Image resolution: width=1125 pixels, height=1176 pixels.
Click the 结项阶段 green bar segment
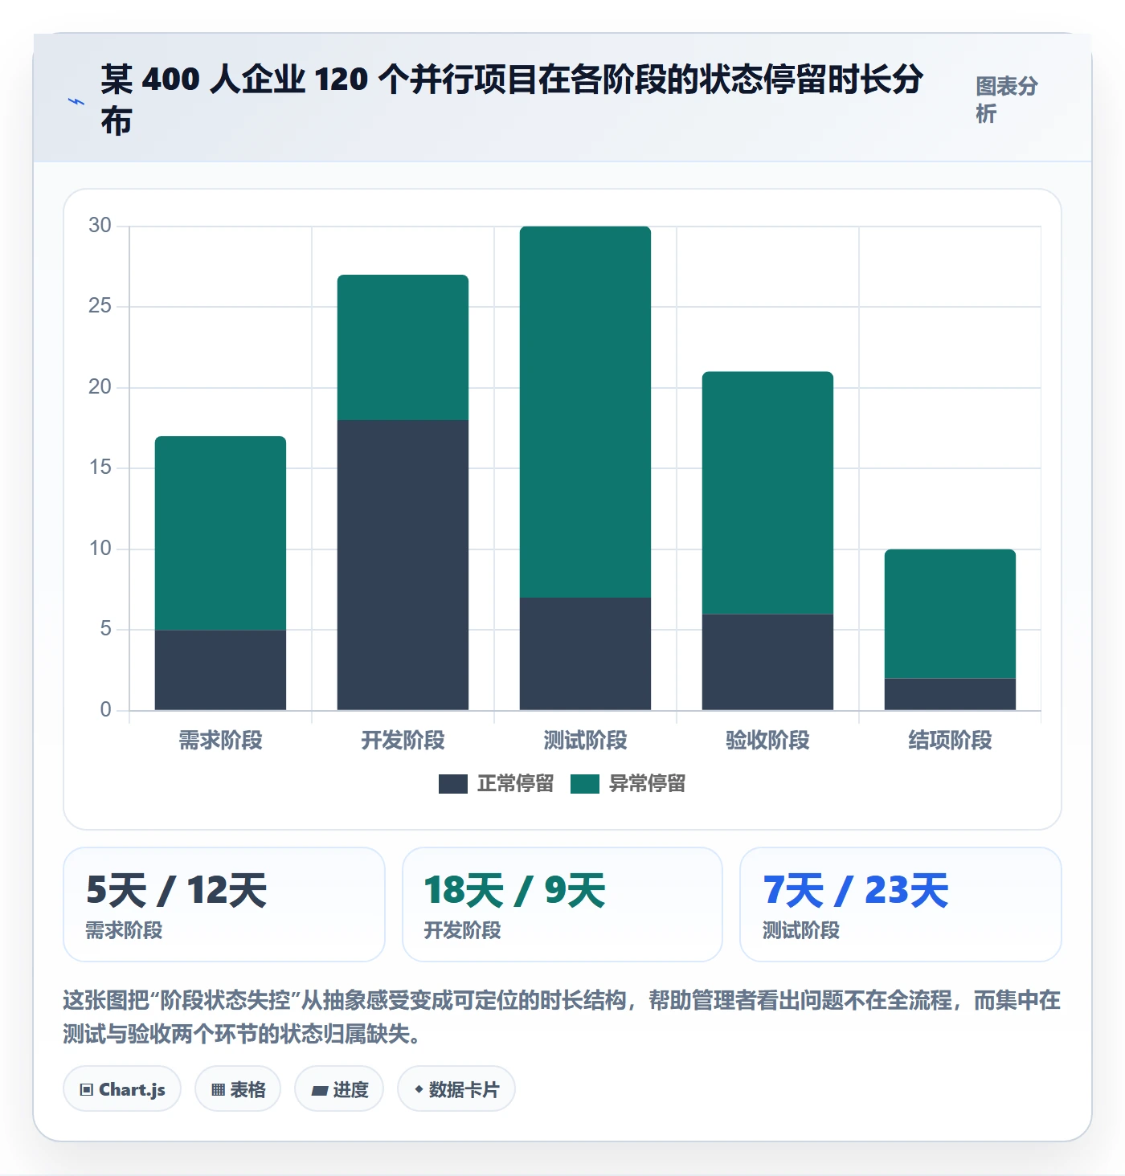click(x=950, y=614)
